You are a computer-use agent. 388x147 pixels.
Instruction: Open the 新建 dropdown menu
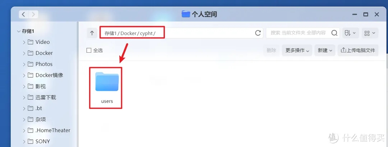click(x=325, y=51)
